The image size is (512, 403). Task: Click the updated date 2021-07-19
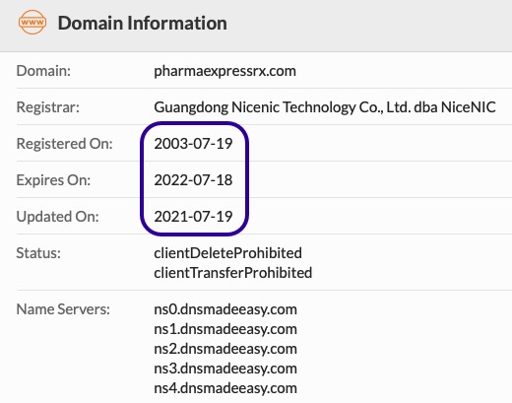193,217
